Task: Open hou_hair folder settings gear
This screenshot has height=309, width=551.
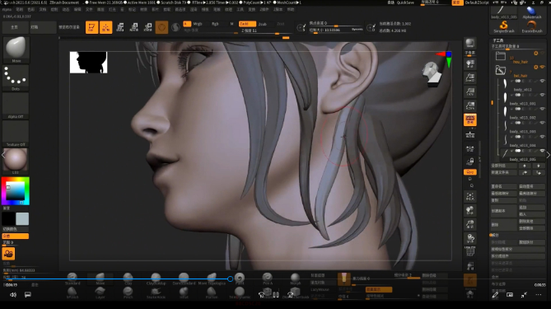Action: (536, 54)
